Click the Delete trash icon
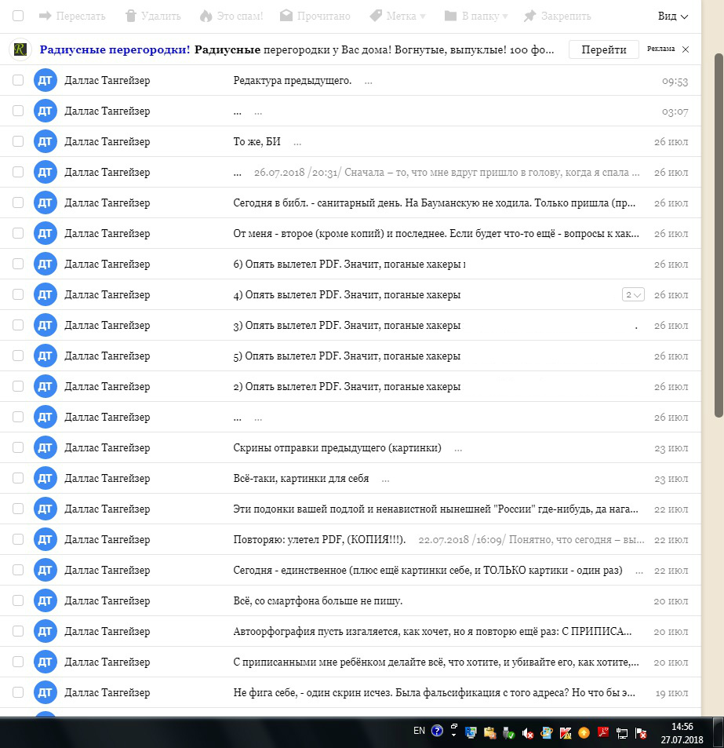 pos(131,16)
